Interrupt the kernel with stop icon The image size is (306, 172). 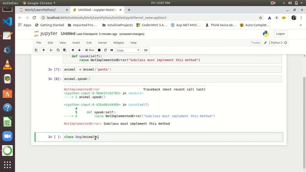[99, 50]
